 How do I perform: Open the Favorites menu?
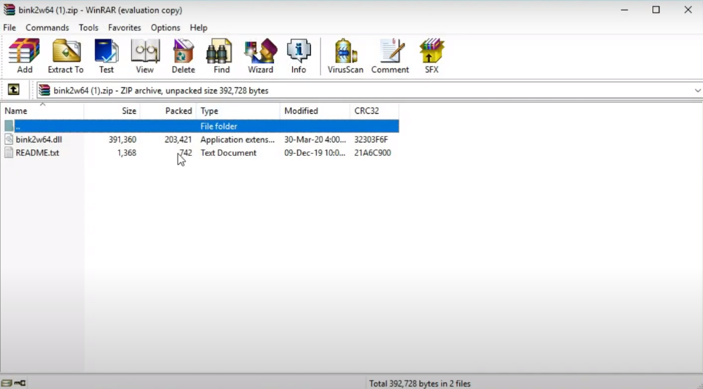point(124,28)
